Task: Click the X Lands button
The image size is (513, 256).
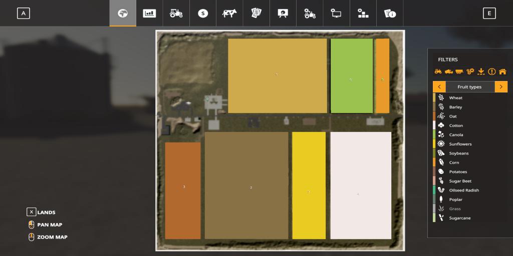Action: [x=32, y=212]
